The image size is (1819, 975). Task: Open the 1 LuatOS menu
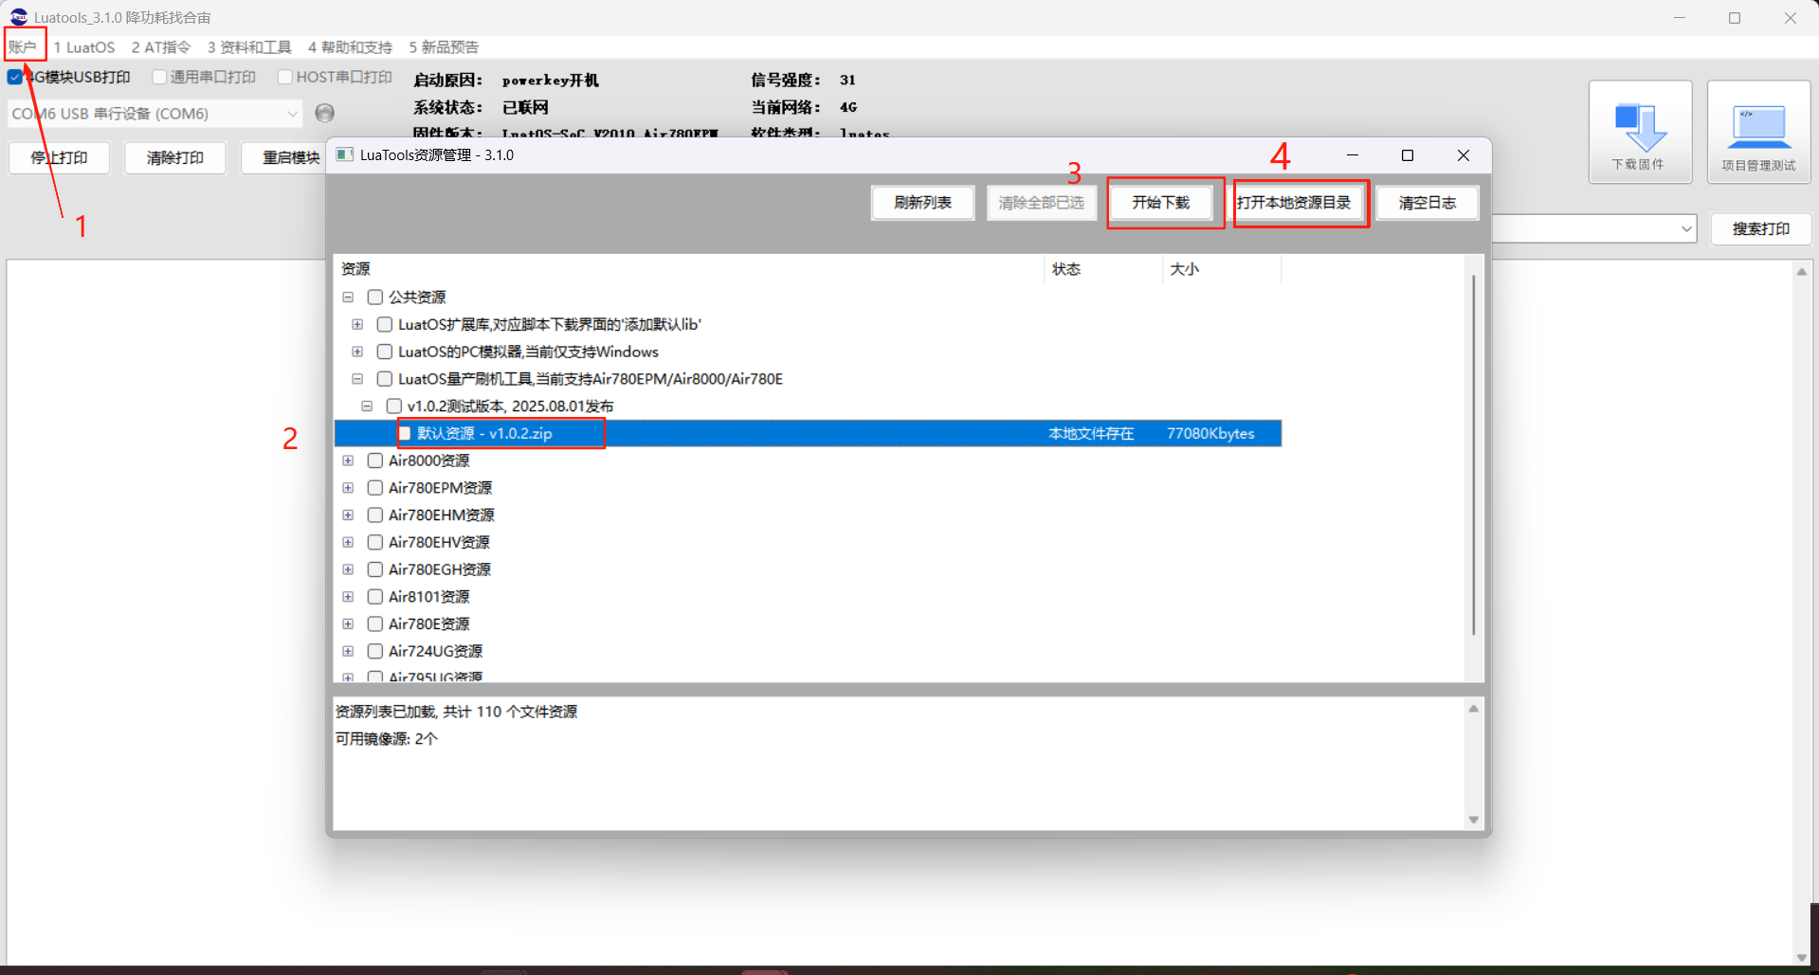tap(84, 46)
